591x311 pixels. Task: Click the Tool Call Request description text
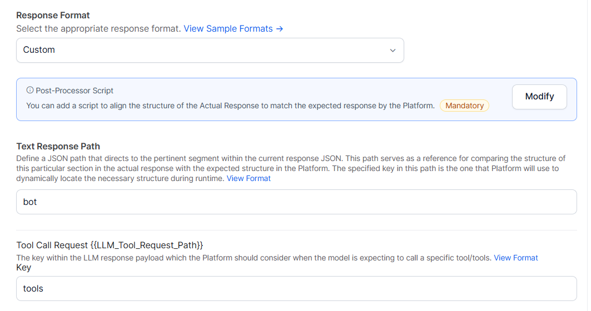254,258
